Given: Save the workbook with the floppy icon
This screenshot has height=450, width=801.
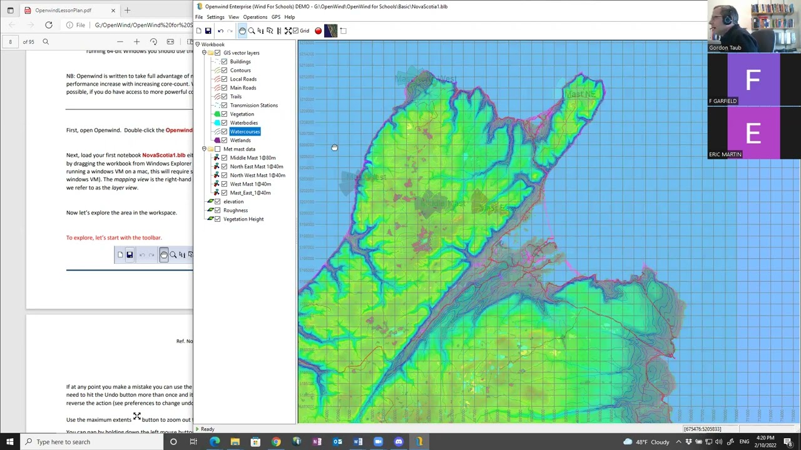Looking at the screenshot, I should [208, 31].
